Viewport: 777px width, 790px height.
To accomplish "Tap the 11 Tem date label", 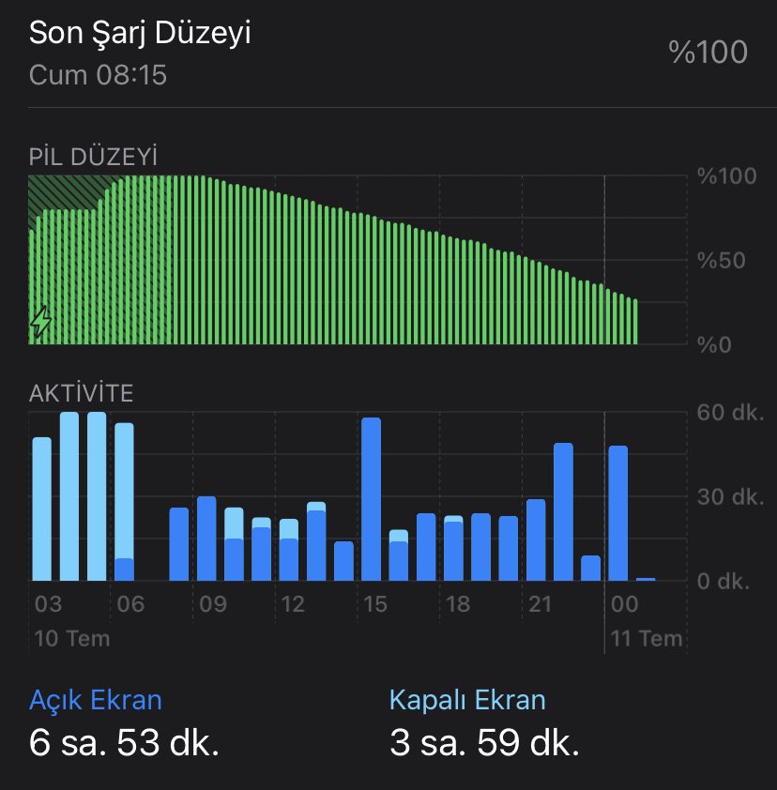I will point(647,639).
